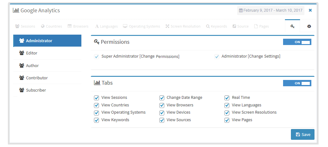Switch to the Sessions tab
The height and width of the screenshot is (147, 328).
click(25, 26)
